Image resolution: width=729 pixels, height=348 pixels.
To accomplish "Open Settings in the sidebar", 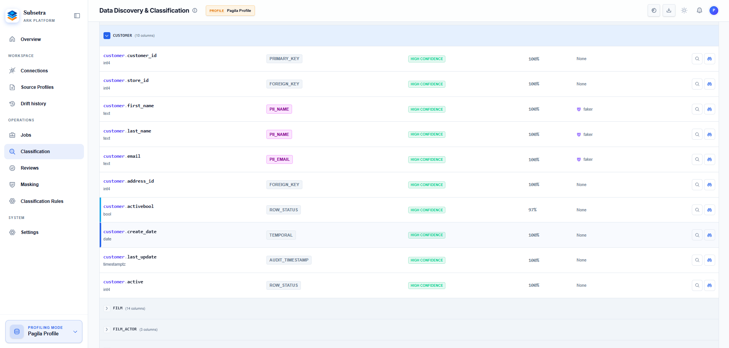I will click(44, 232).
